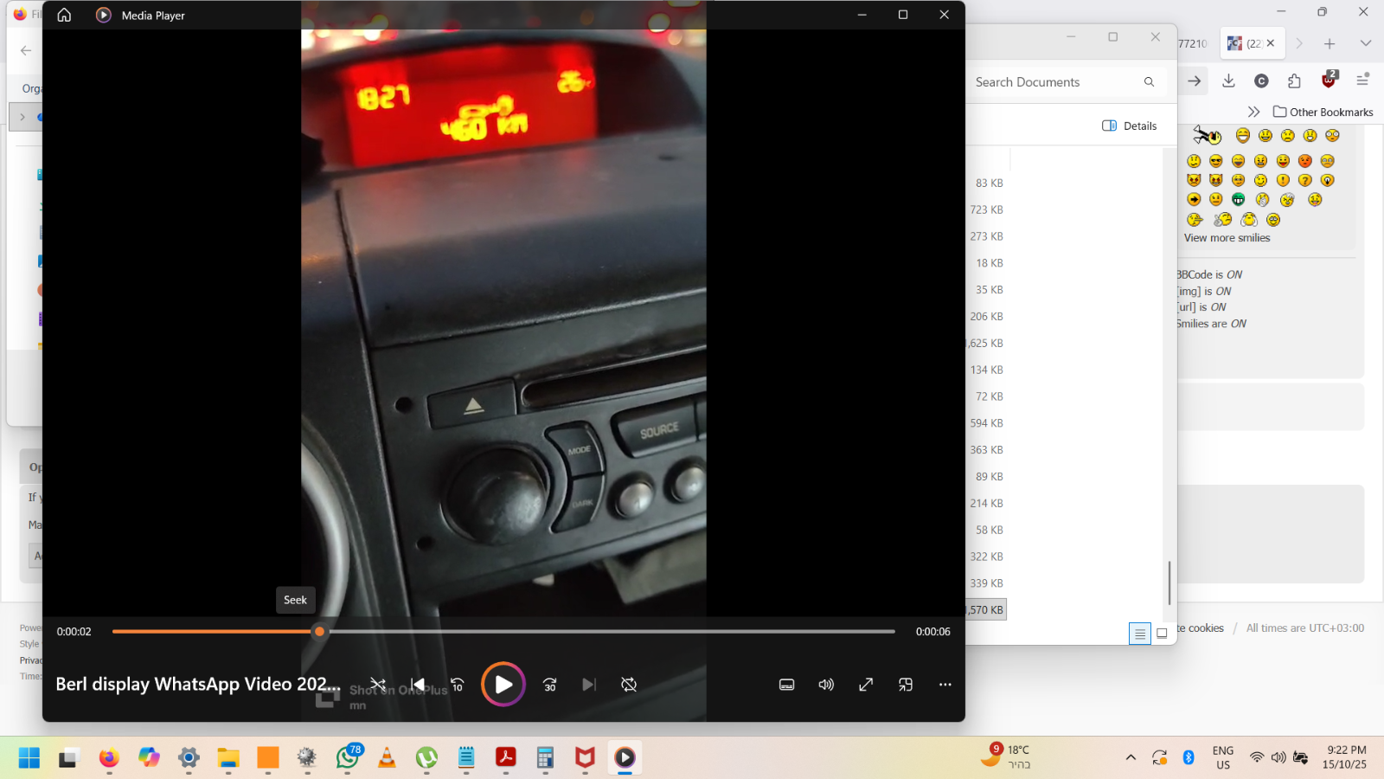Click the BBCode link in posting options
The image size is (1384, 779).
click(x=1195, y=274)
